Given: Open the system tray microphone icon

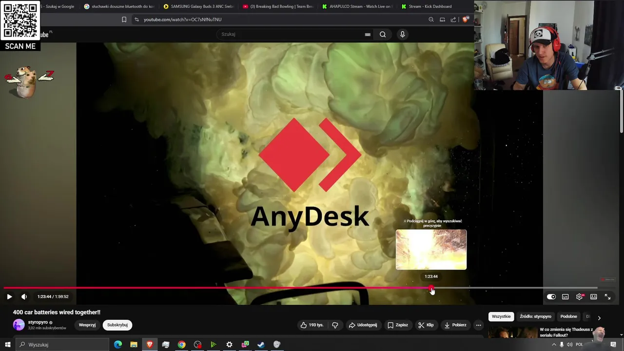Looking at the screenshot, I should [562, 345].
